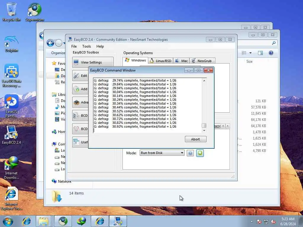Screen dimensions: 303x227
Task: Click the Explorer change view icon
Action: coord(244,53)
